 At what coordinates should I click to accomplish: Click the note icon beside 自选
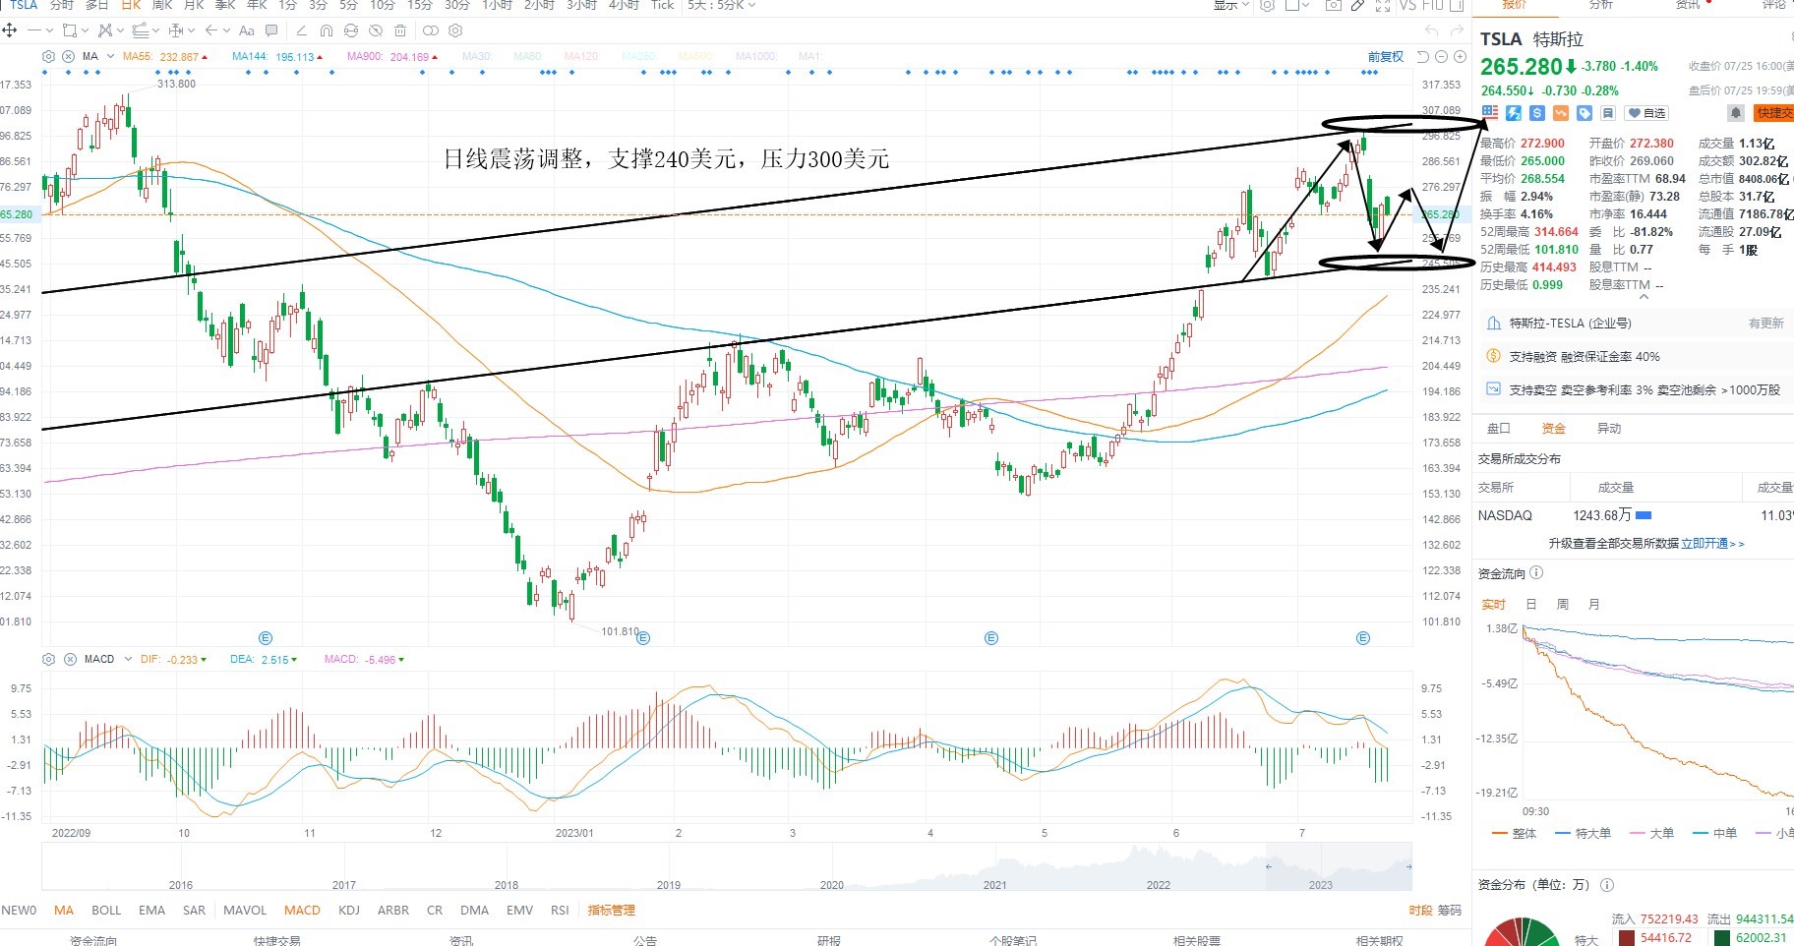pos(1608,113)
